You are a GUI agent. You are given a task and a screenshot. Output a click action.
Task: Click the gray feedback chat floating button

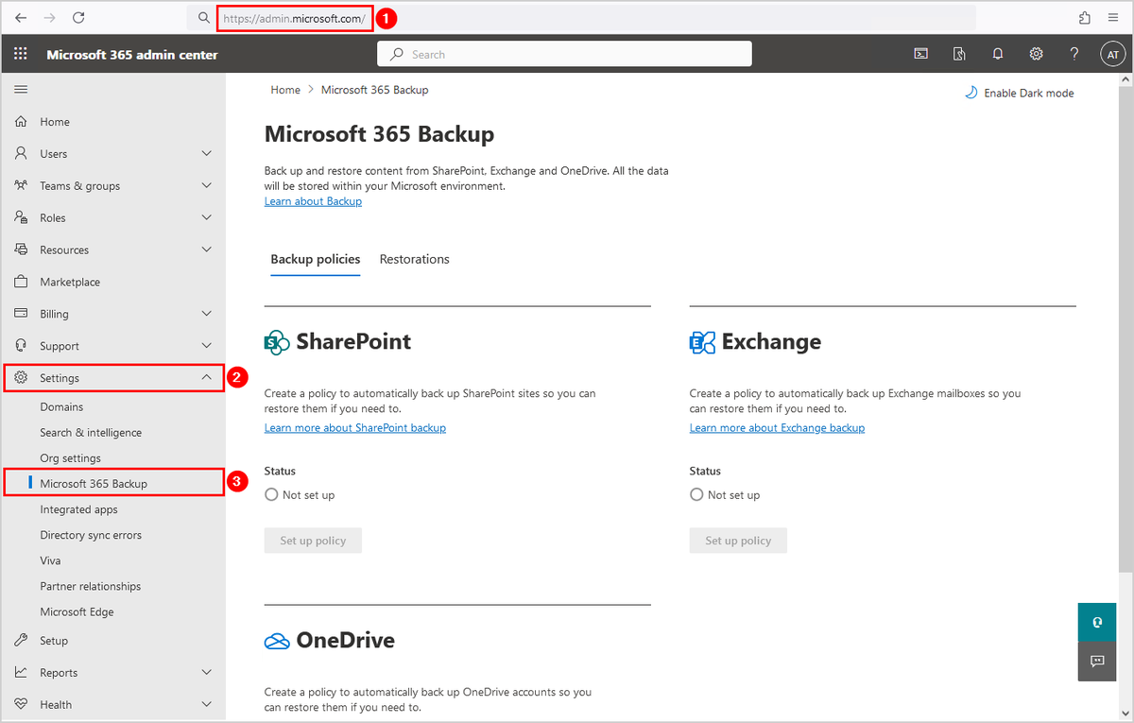tap(1097, 661)
